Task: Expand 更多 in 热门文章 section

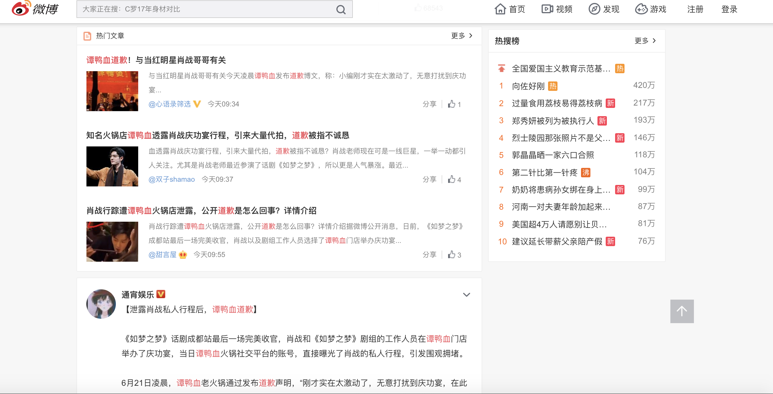Action: [x=462, y=36]
